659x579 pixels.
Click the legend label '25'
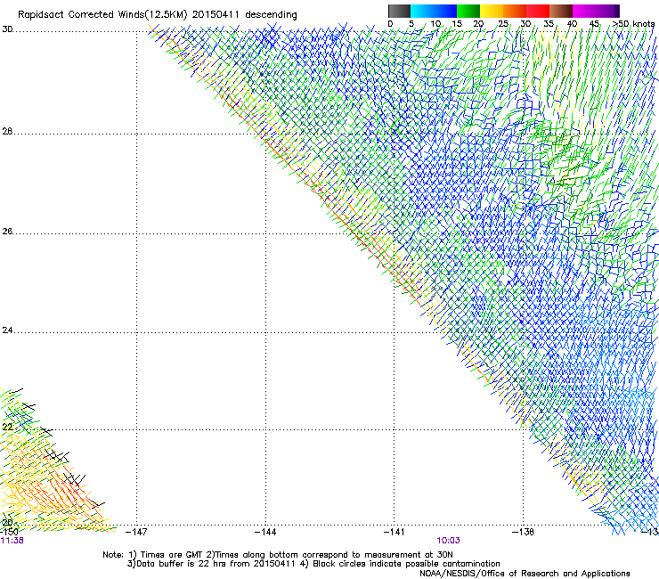coord(503,24)
